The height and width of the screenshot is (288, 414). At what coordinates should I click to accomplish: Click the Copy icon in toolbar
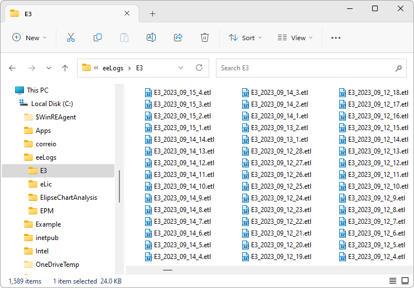point(98,37)
